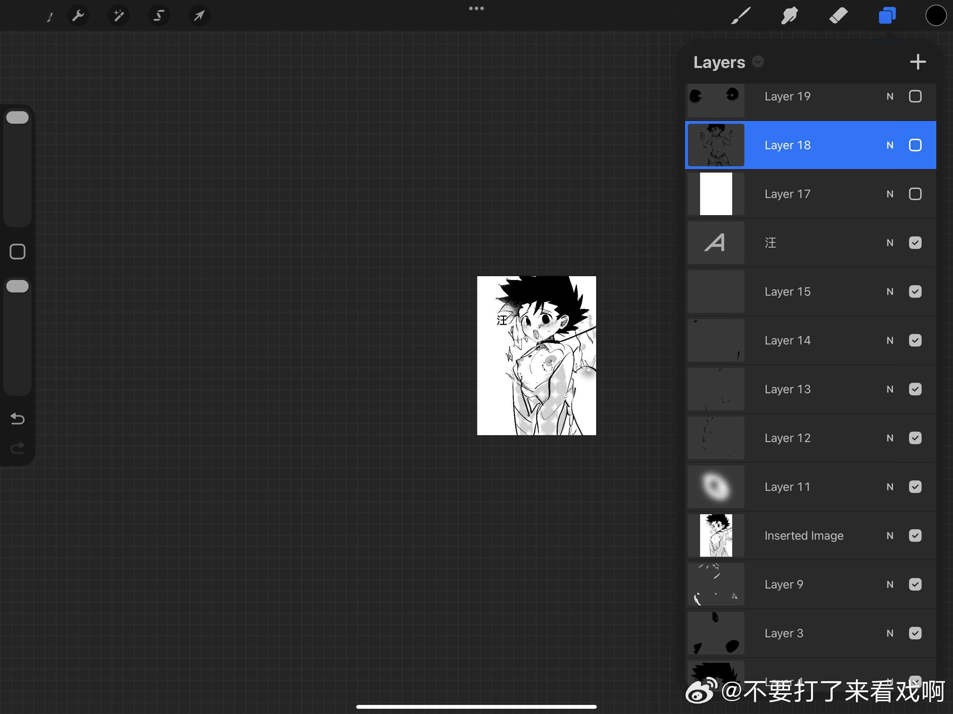
Task: Open blend mode N for Layer 18
Action: click(x=890, y=145)
